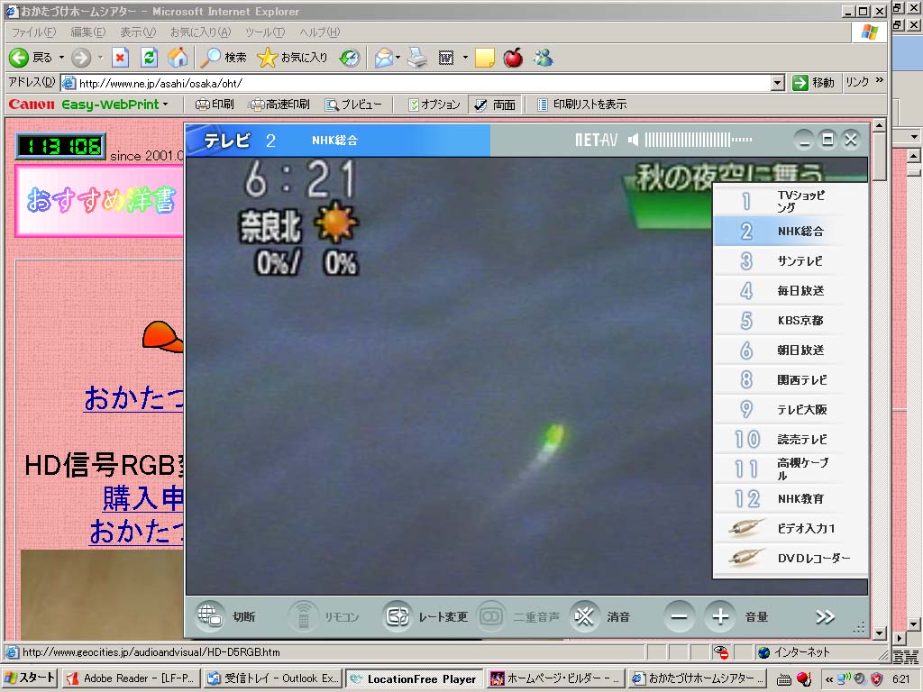The height and width of the screenshot is (692, 923).
Task: Click the Print printer icon
Action: [x=417, y=58]
